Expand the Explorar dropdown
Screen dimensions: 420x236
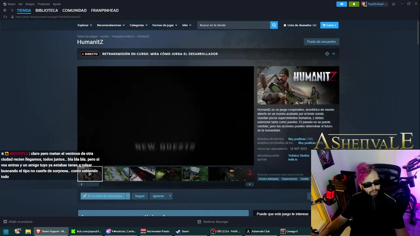click(85, 25)
